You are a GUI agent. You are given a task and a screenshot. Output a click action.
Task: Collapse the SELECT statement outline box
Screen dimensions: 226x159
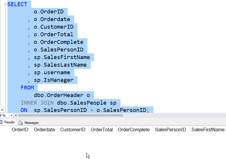coord(6,4)
